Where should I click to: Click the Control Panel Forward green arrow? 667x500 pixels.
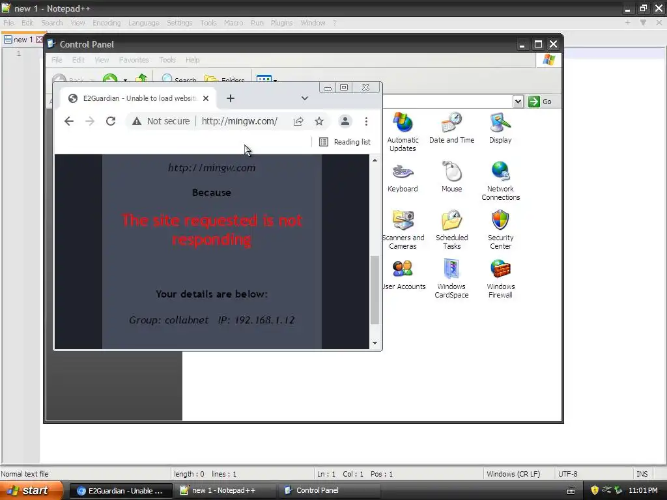click(110, 78)
